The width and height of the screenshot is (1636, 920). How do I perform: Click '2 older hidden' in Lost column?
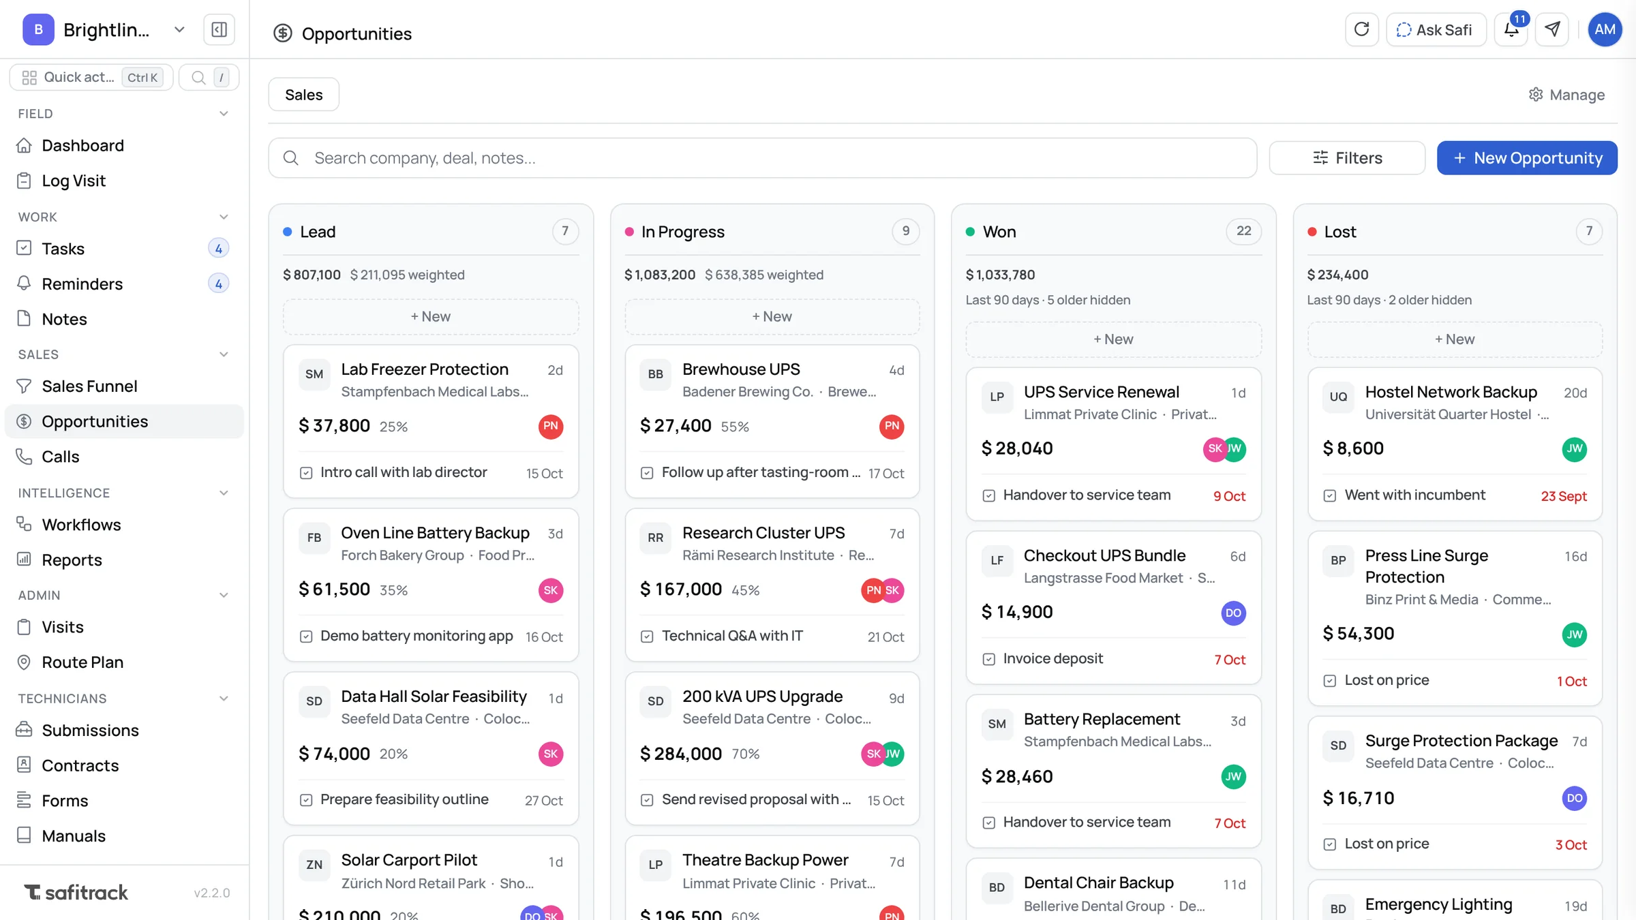[x=1430, y=301]
